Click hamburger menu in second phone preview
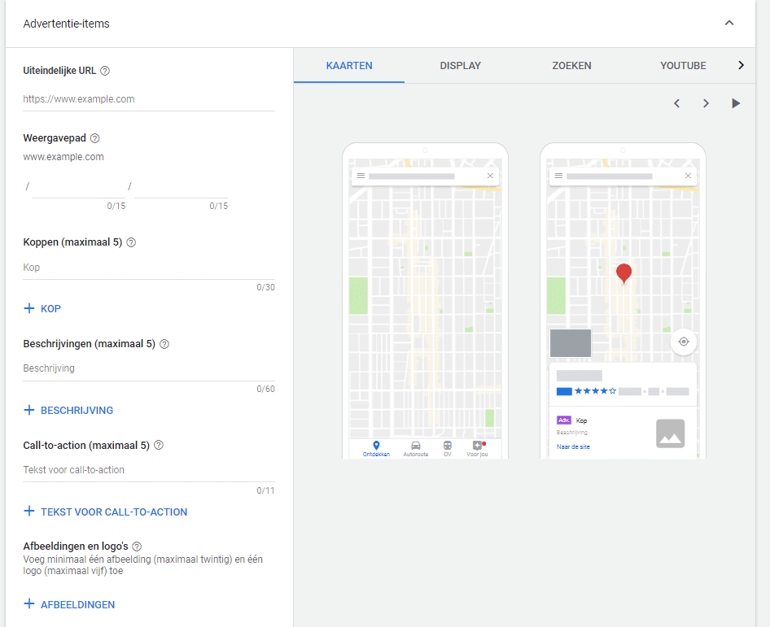The height and width of the screenshot is (627, 770). [558, 176]
